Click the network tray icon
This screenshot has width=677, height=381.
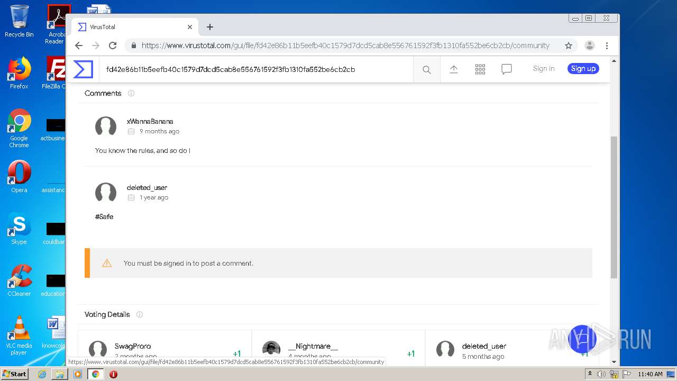[614, 374]
